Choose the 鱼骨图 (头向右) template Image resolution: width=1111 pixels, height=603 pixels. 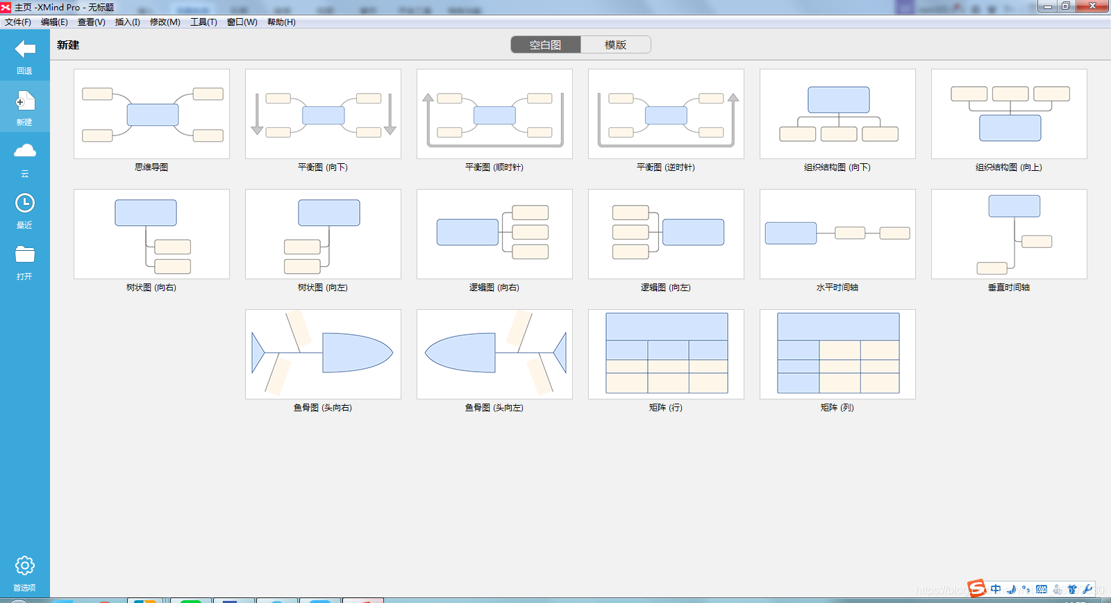click(x=323, y=354)
